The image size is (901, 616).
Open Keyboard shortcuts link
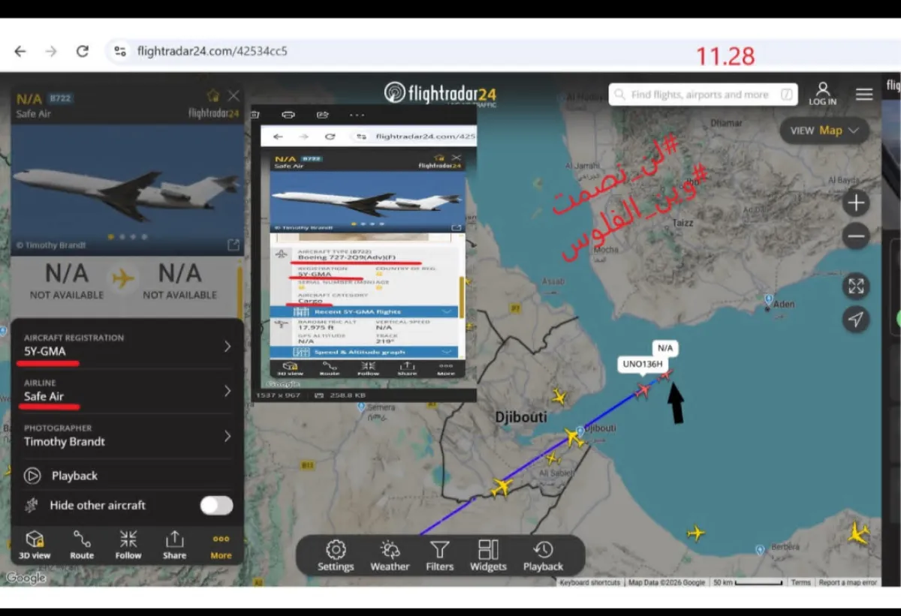(590, 582)
